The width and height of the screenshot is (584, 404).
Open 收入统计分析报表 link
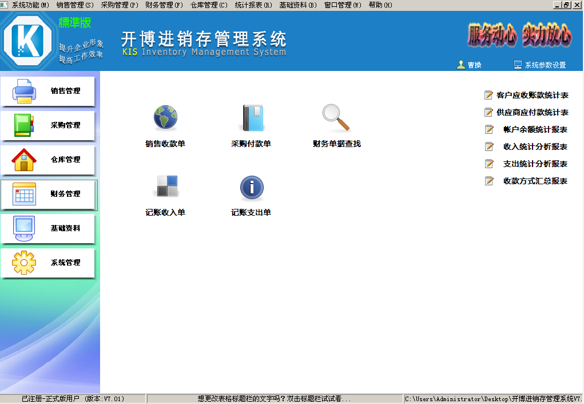point(535,147)
